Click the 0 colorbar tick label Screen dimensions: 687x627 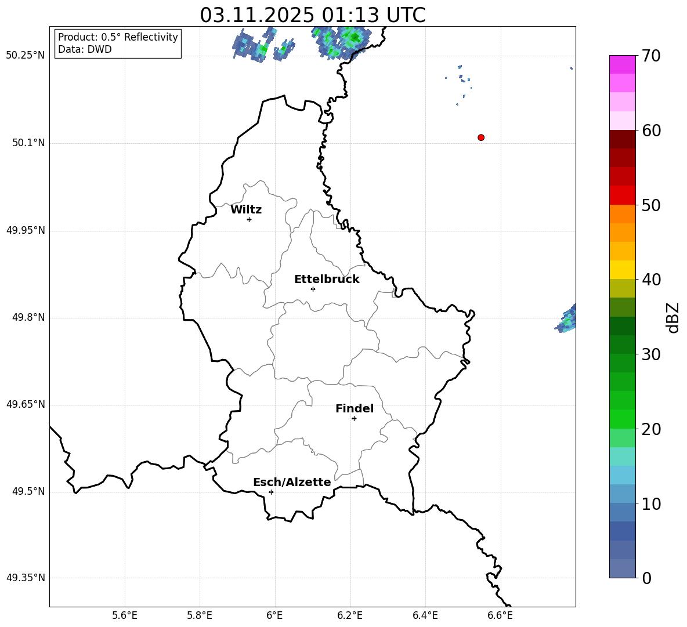tap(647, 578)
